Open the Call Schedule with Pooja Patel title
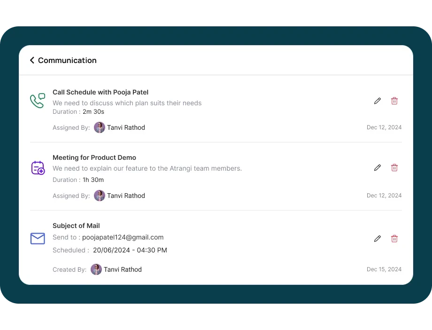The image size is (432, 330). [x=100, y=92]
